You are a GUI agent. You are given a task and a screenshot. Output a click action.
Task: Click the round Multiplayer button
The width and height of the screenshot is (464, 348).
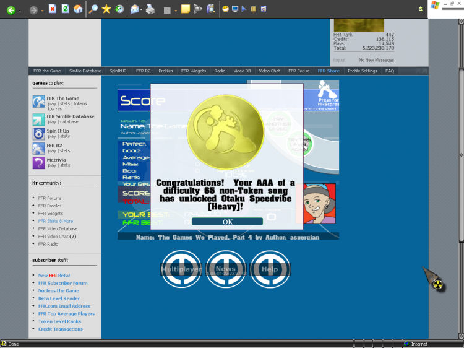181,269
